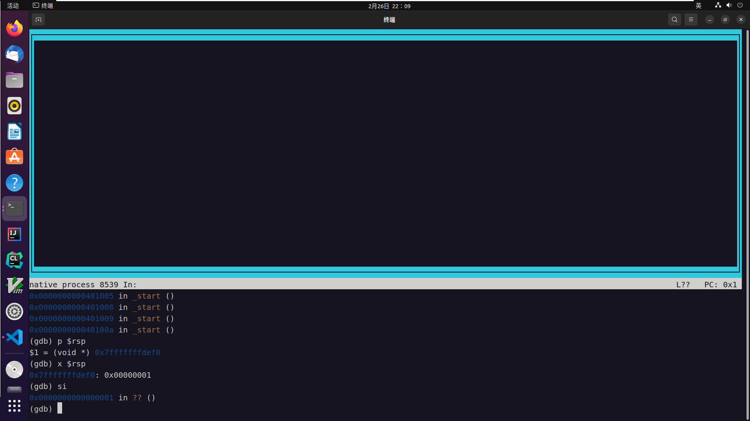This screenshot has height=421, width=750.
Task: Open the Files manager in dock
Action: point(14,80)
